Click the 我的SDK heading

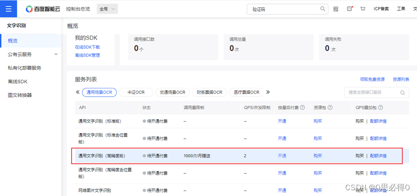click(x=86, y=38)
